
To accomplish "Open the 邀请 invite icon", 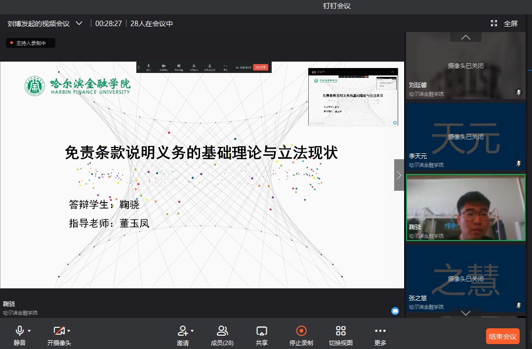I will pyautogui.click(x=183, y=331).
